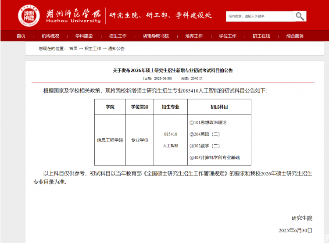Open the 学科建设 navigation menu
The width and height of the screenshot is (329, 243).
(84, 36)
